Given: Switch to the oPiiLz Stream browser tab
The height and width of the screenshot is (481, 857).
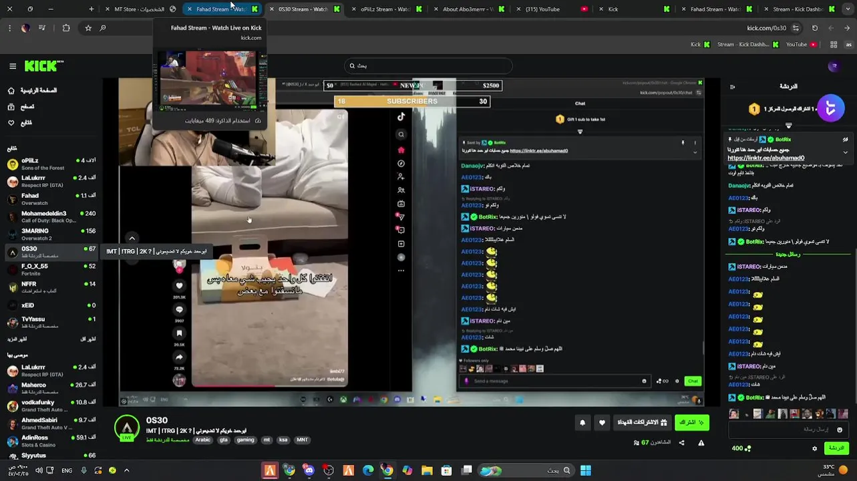Looking at the screenshot, I should pos(385,9).
